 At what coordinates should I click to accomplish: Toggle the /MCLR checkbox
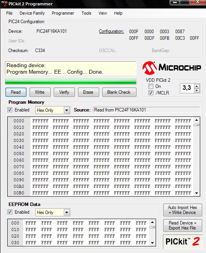[x=151, y=93]
